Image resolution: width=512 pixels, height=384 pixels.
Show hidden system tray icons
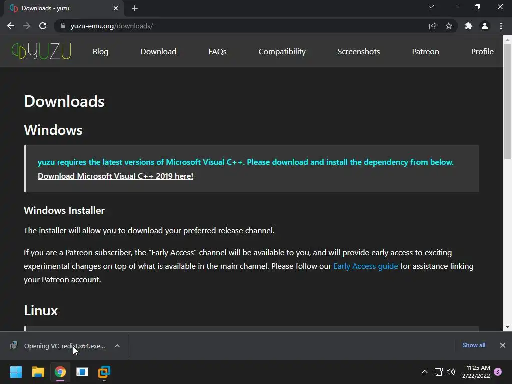[x=425, y=372]
